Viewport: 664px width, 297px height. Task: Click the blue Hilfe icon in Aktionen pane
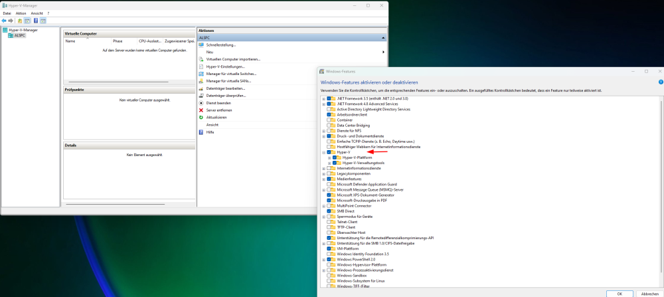pos(202,132)
